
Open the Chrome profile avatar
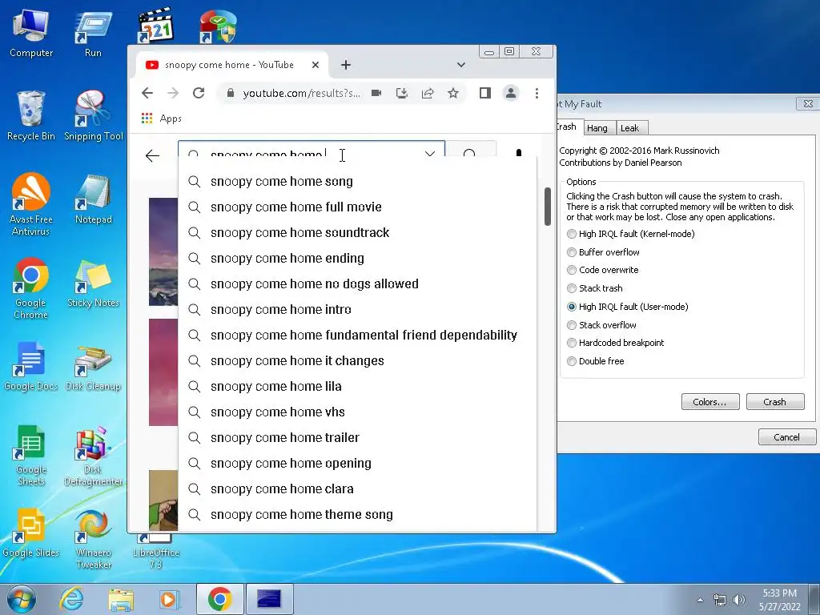point(510,93)
